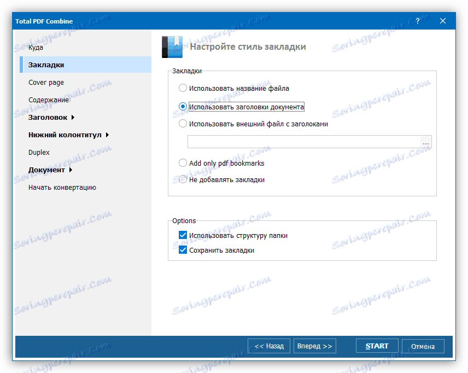The height and width of the screenshot is (373, 468).
Task: Open the Куда section
Action: pos(36,47)
